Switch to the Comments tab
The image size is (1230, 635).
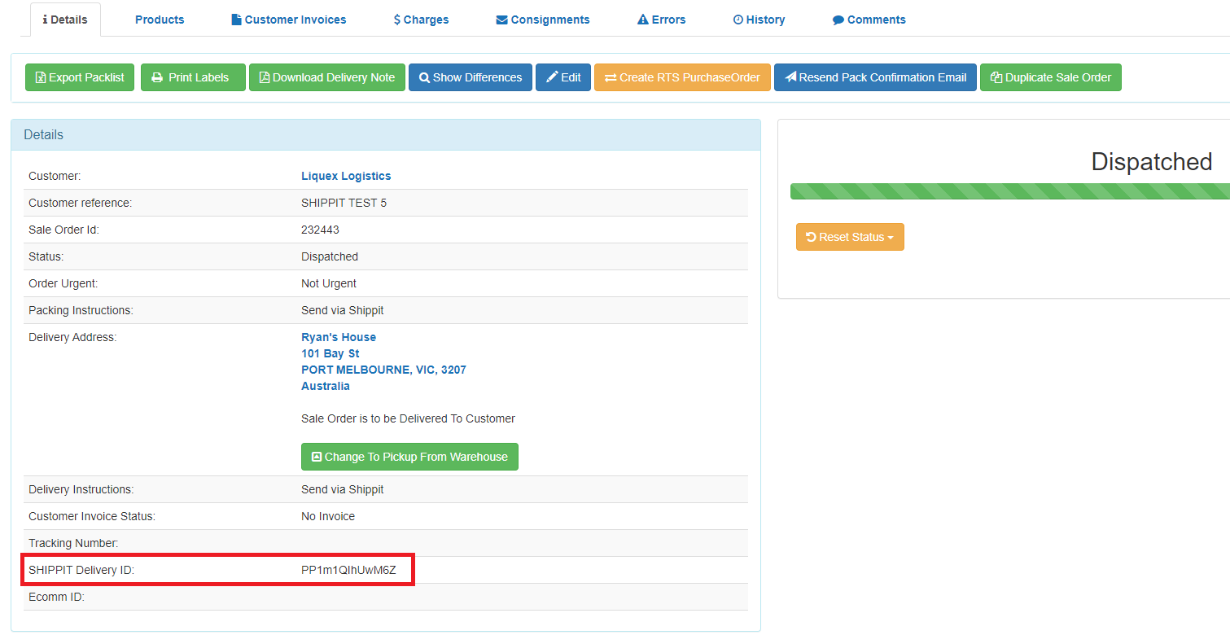(x=869, y=20)
